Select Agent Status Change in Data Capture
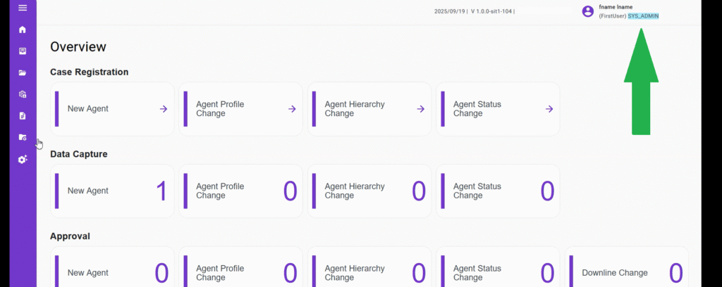The image size is (722, 287). [x=498, y=191]
